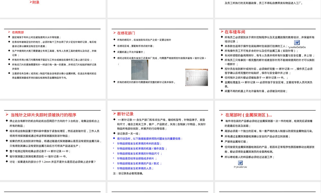Screen dimensions: 321x193
Task: Click the needle-check record sheet photo under the last bullet
Action: [140, 70]
